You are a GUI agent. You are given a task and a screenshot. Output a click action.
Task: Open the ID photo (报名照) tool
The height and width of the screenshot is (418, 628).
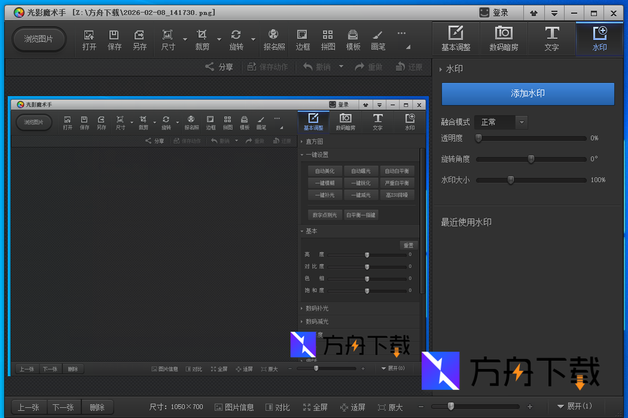point(274,39)
